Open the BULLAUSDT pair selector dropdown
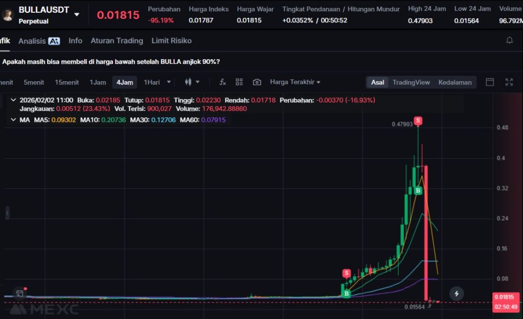 (x=77, y=14)
